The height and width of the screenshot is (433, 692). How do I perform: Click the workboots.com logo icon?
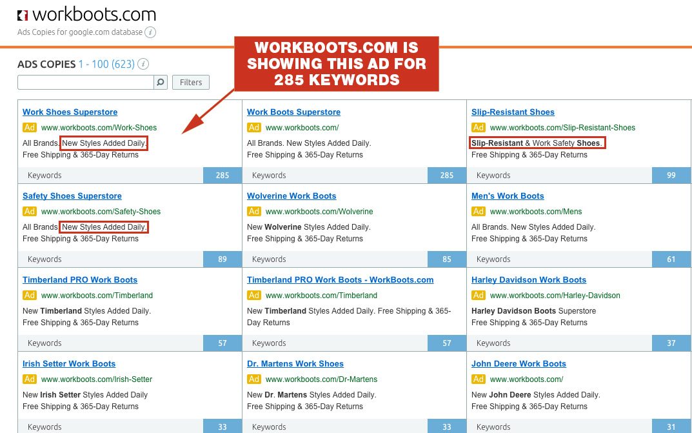point(23,15)
